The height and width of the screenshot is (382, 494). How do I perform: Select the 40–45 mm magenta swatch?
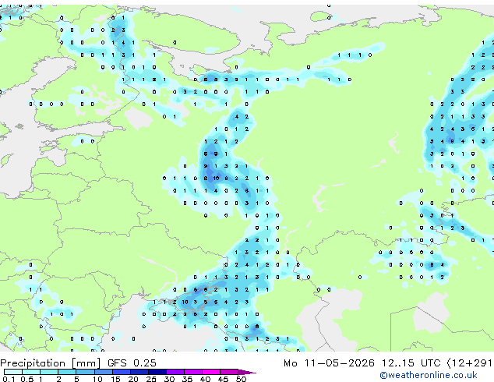[211, 372]
